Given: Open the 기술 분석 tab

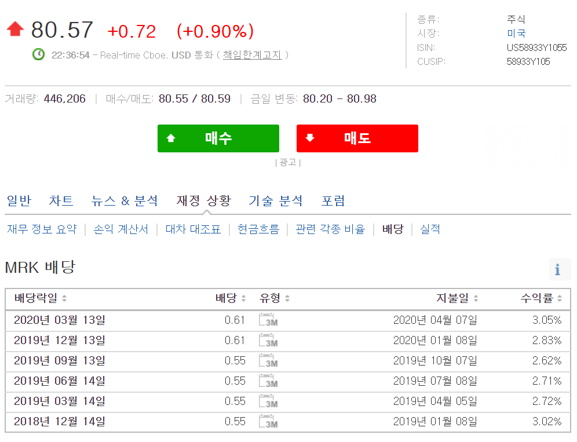Looking at the screenshot, I should pyautogui.click(x=276, y=200).
